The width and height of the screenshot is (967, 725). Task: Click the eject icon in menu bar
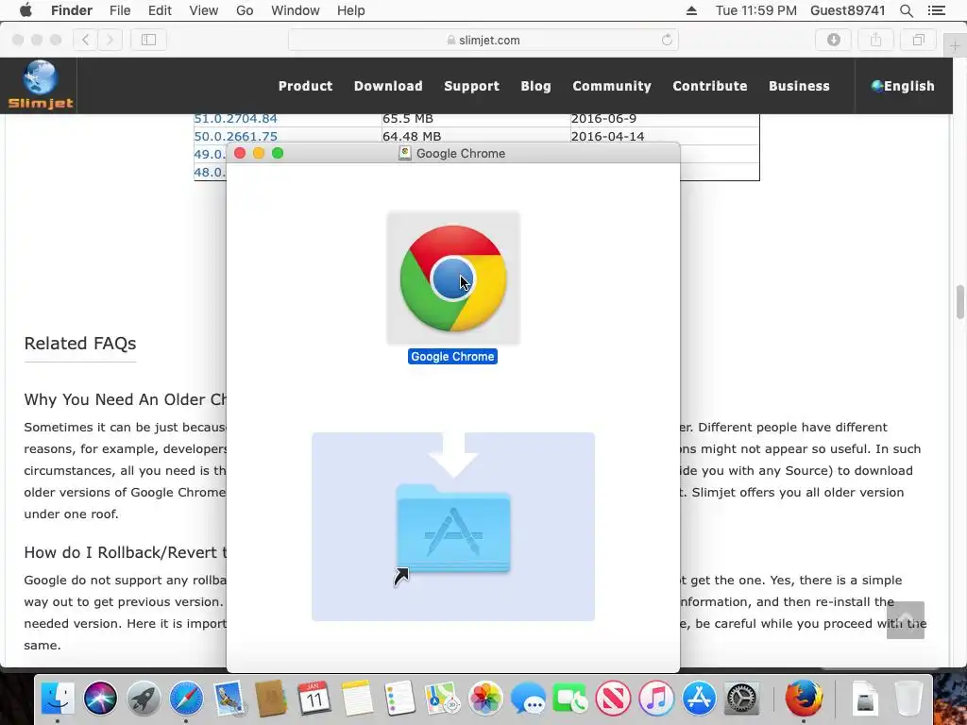click(x=691, y=10)
